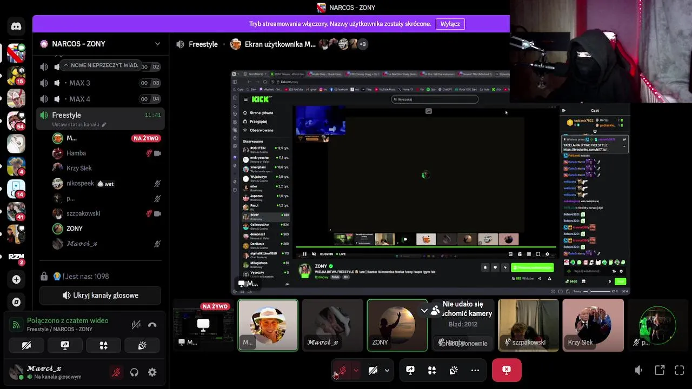Share screen from bottom call controls

410,371
